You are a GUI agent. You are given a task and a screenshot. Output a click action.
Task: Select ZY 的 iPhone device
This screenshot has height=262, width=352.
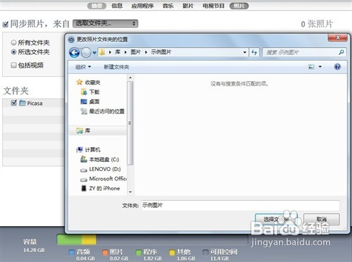pyautogui.click(x=101, y=188)
